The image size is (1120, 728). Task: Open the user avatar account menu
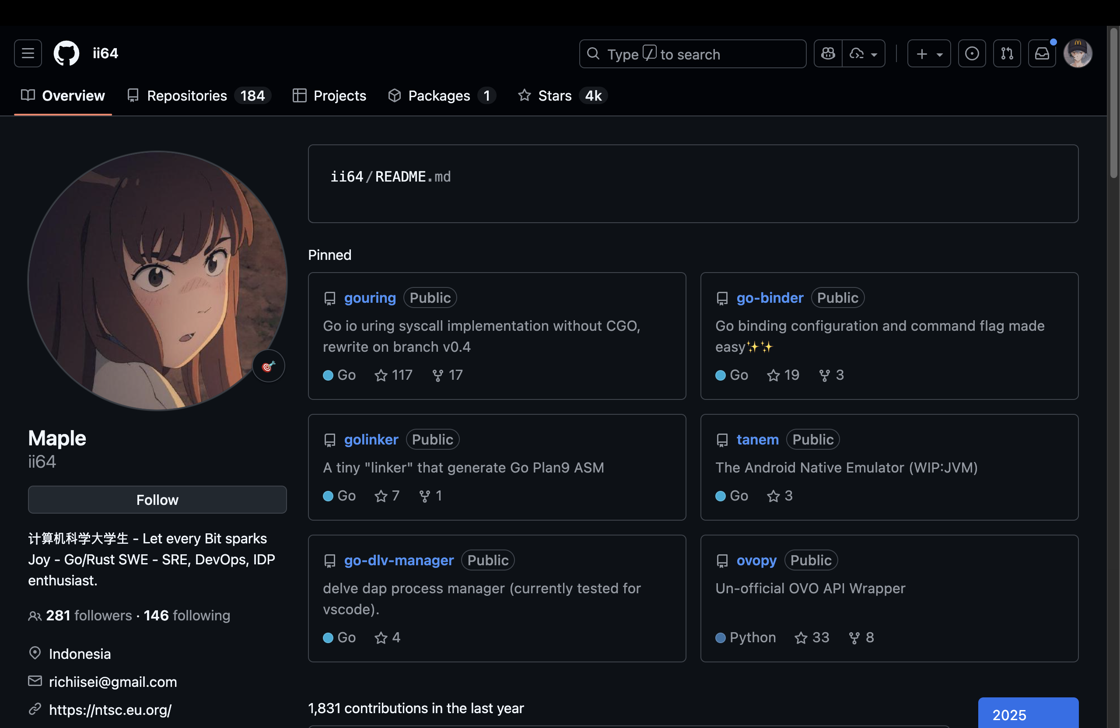(x=1078, y=54)
